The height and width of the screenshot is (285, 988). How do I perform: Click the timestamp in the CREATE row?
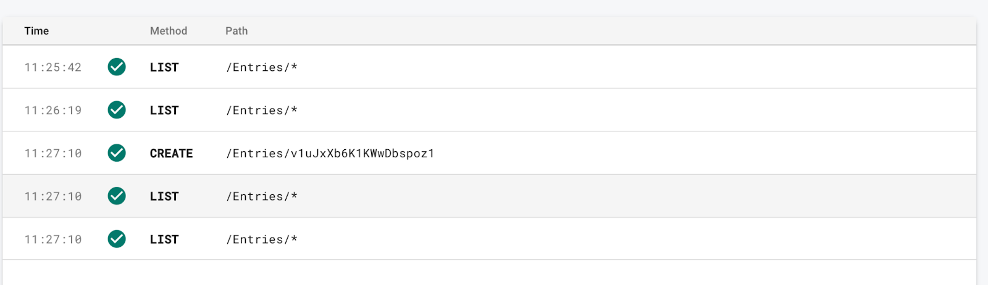(x=53, y=154)
